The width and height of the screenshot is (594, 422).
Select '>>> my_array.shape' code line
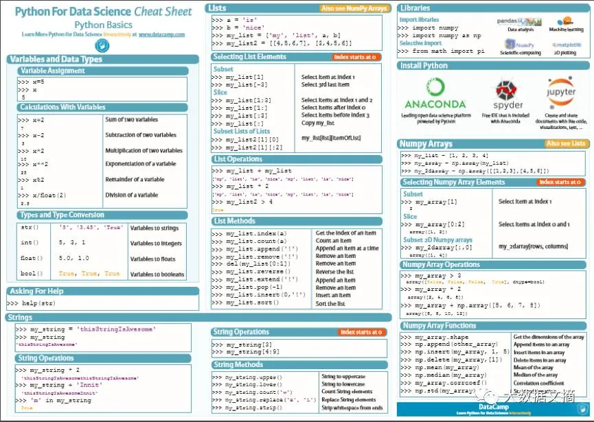[x=435, y=337]
